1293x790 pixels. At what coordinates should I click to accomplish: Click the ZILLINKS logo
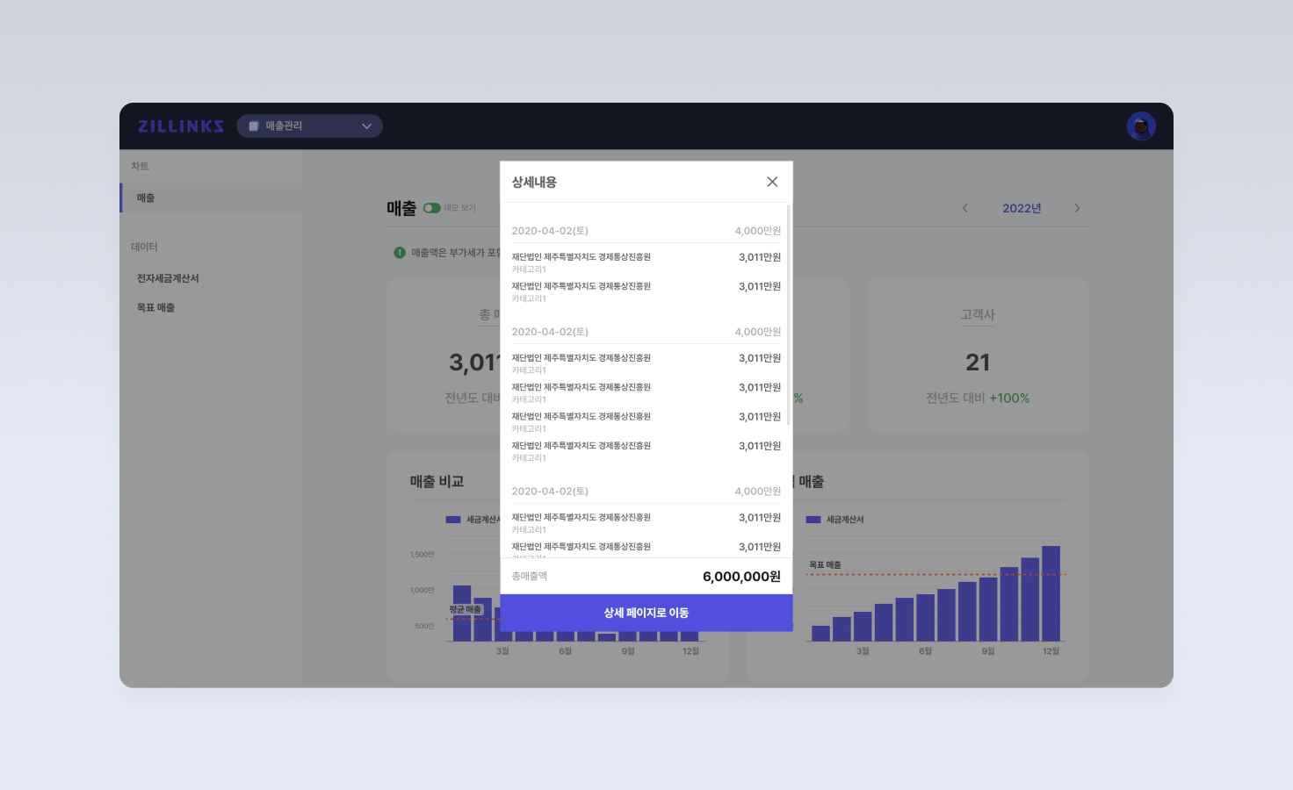181,126
